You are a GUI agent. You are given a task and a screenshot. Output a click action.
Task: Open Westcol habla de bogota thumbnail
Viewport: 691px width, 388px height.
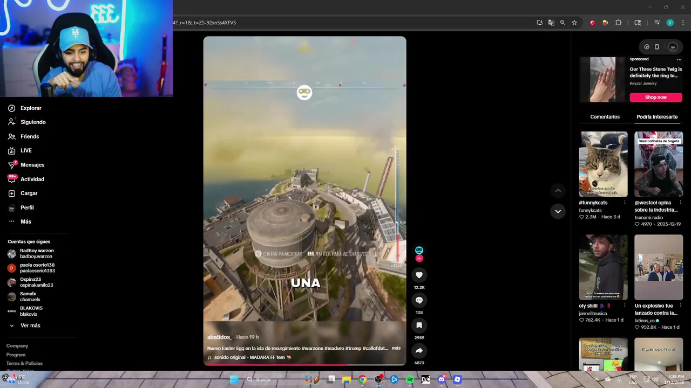pyautogui.click(x=659, y=164)
